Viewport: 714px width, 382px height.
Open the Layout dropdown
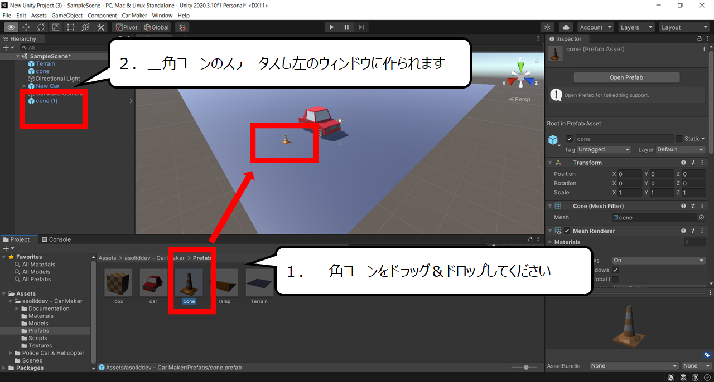point(683,27)
